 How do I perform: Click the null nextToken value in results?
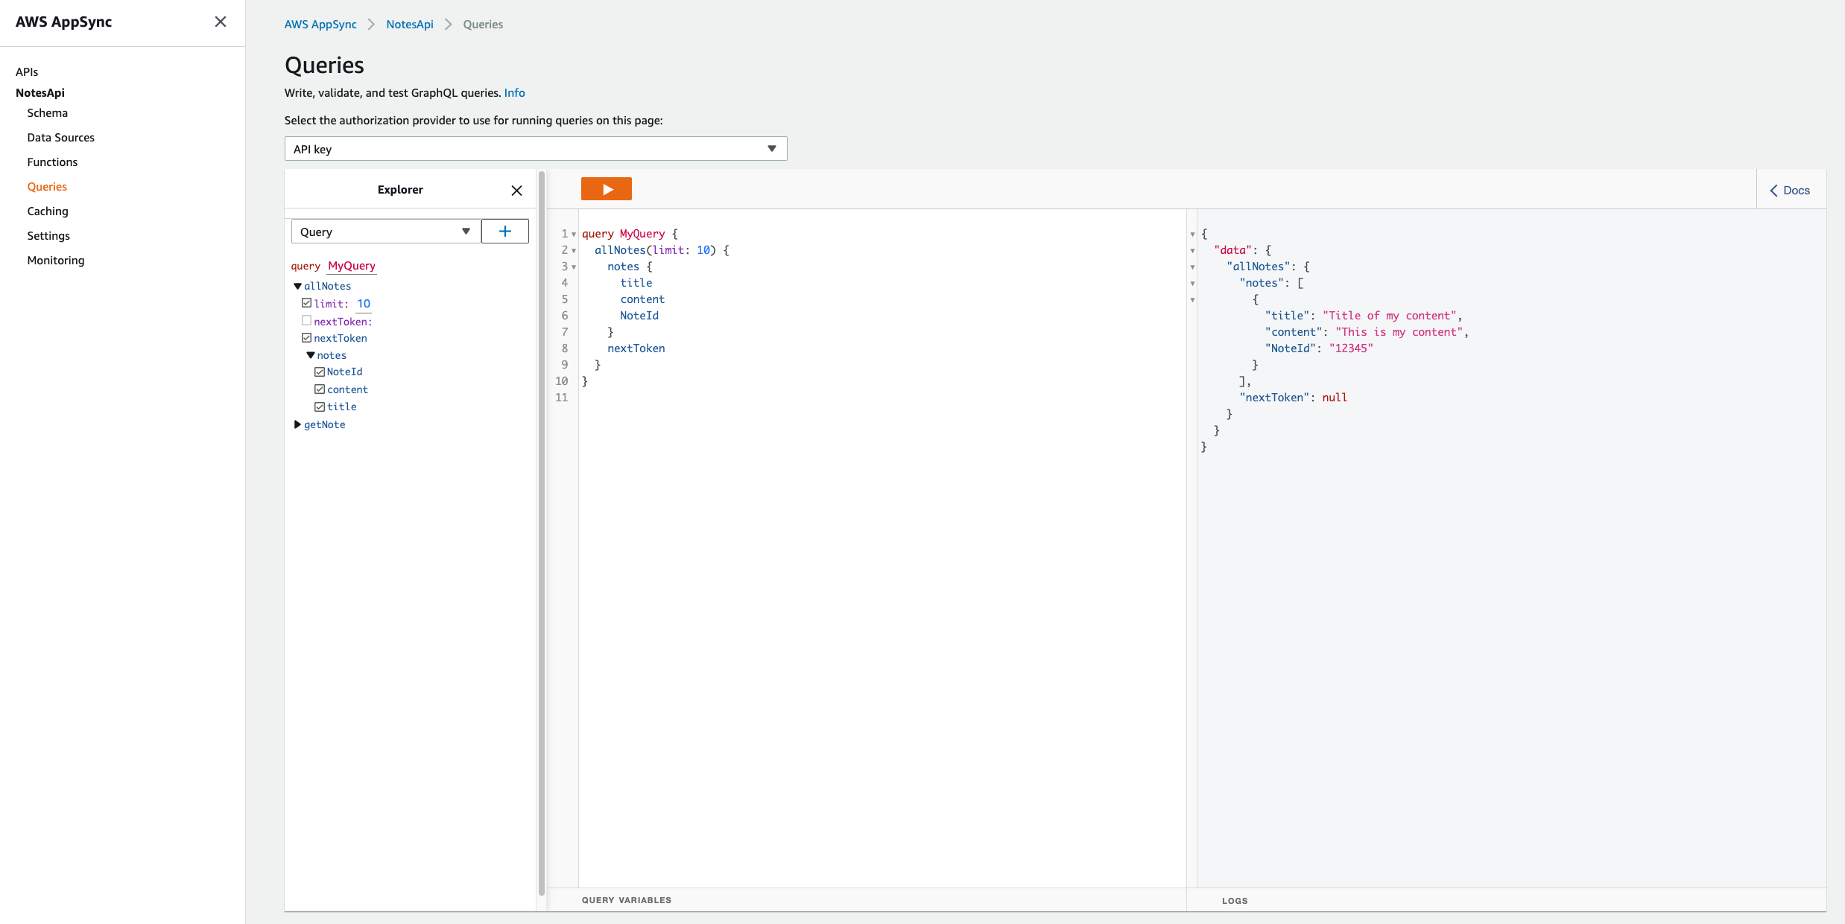(1335, 398)
